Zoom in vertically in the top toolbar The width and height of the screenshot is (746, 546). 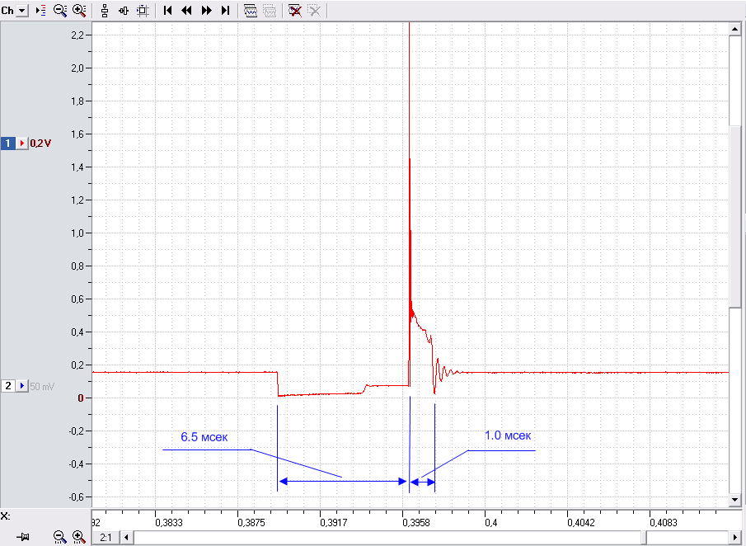(79, 11)
